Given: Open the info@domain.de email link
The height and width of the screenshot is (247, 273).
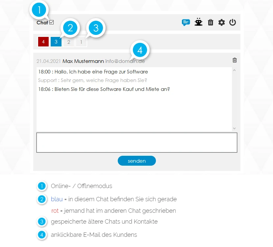Looking at the screenshot, I should pos(125,61).
